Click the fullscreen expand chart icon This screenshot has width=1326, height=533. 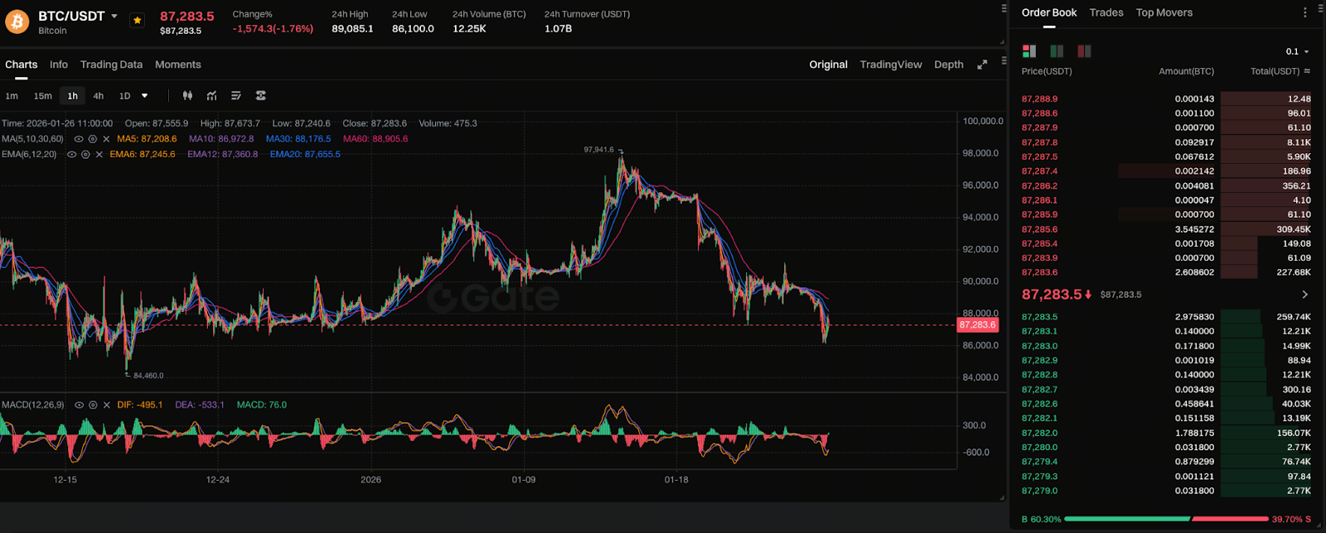coord(982,65)
